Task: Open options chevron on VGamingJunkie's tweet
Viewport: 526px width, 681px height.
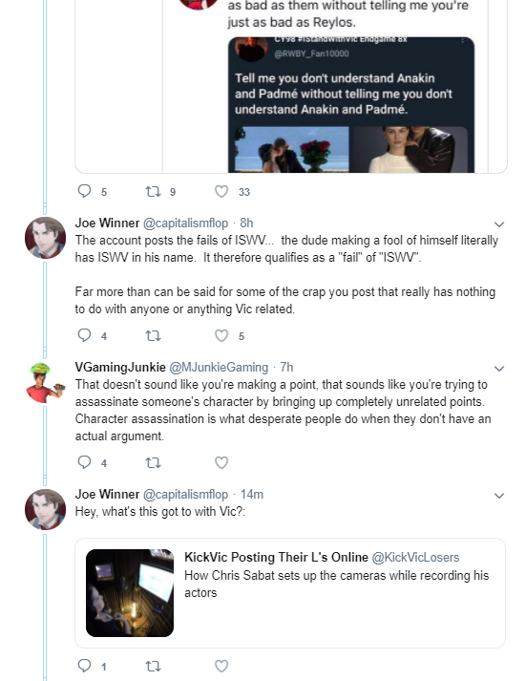Action: (x=499, y=369)
